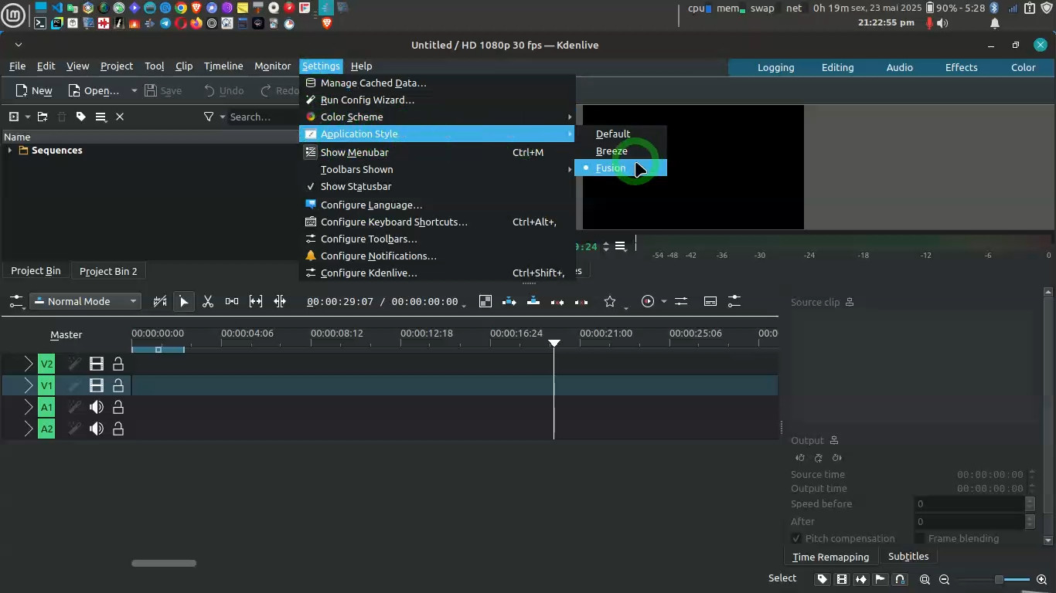The height and width of the screenshot is (593, 1056).
Task: Open the Timeline menu
Action: tap(223, 66)
